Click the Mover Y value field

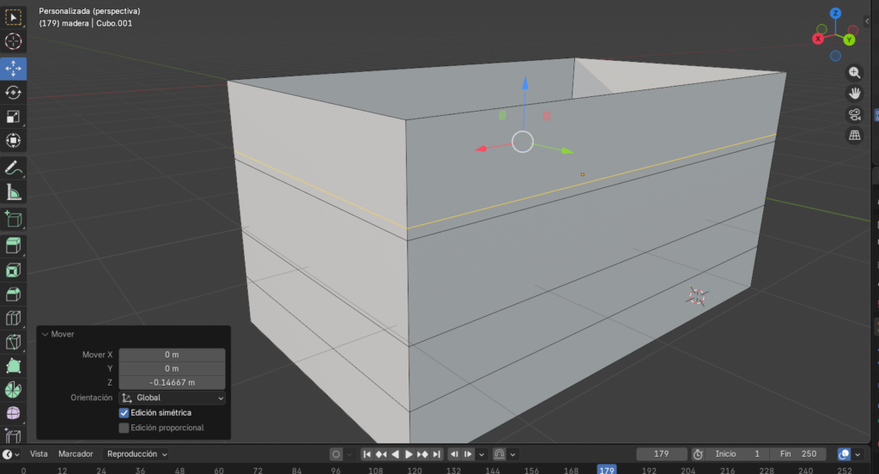[172, 368]
